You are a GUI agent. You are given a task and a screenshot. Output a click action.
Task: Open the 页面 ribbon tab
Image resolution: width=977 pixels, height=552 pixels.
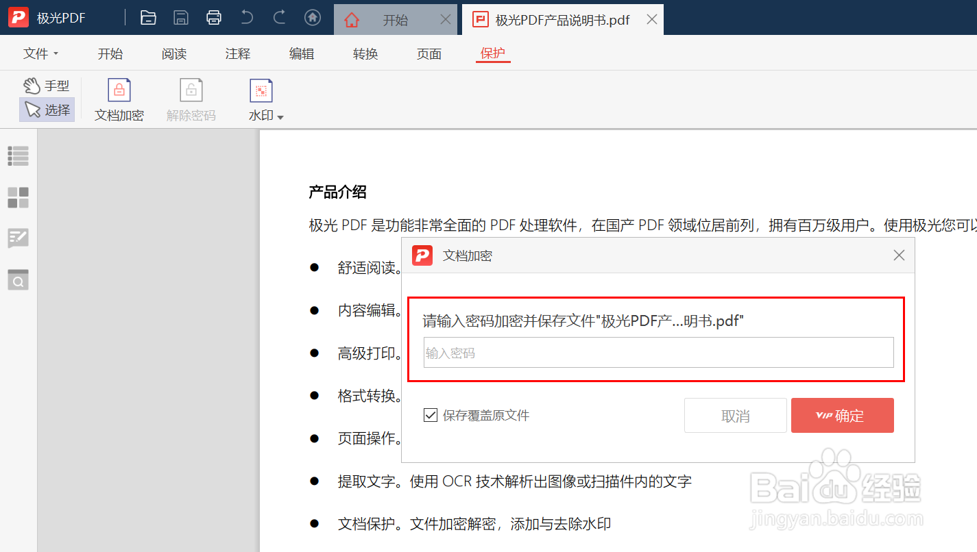[429, 53]
